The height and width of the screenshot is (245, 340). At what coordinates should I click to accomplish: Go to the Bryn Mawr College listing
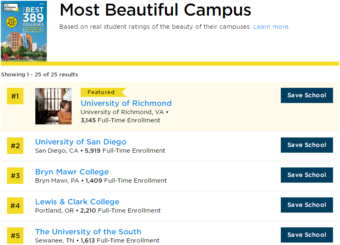72,172
